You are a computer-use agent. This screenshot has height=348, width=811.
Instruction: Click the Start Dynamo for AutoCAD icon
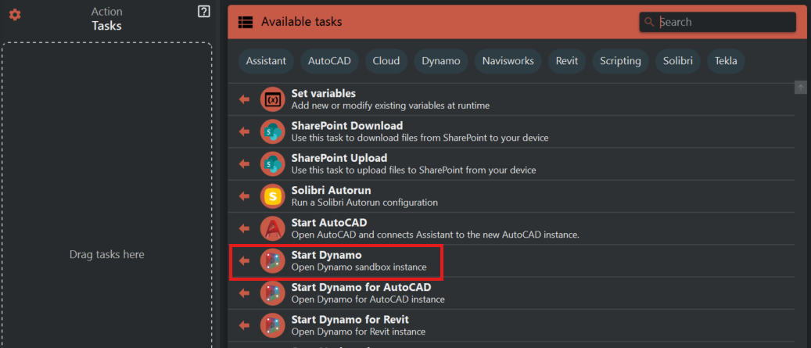coord(273,293)
